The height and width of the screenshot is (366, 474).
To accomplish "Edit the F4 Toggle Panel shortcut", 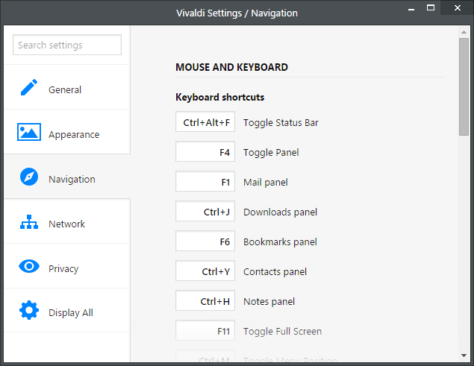I will 205,151.
